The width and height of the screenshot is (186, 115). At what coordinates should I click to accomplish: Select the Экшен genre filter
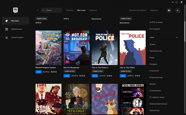[x=152, y=44]
